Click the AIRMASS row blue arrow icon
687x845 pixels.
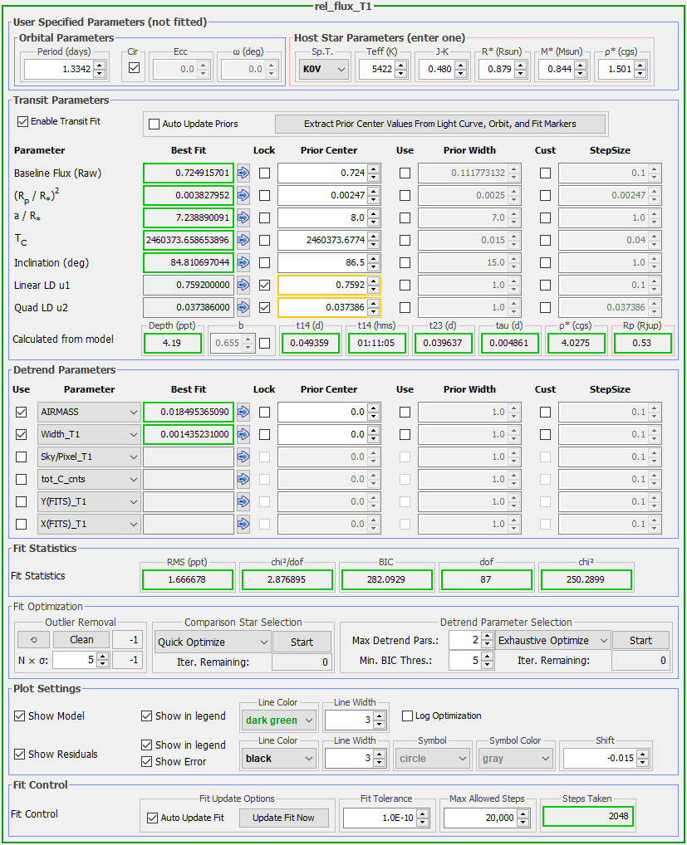pos(243,412)
